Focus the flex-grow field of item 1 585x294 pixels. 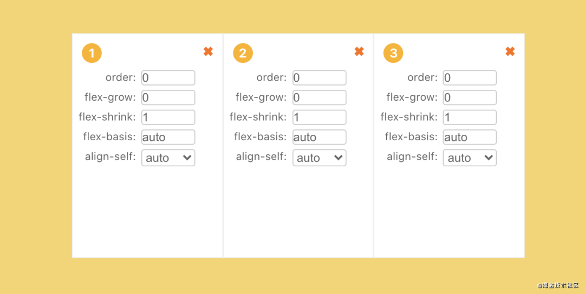pos(168,97)
